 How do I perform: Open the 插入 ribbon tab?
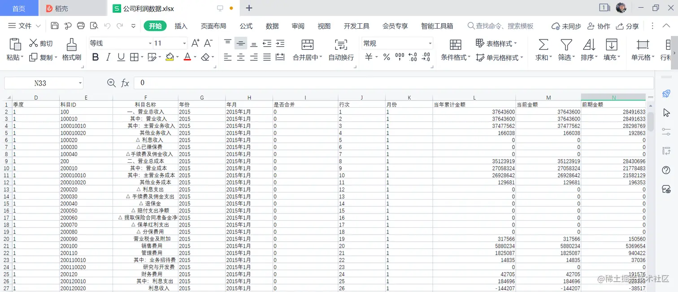tap(181, 26)
